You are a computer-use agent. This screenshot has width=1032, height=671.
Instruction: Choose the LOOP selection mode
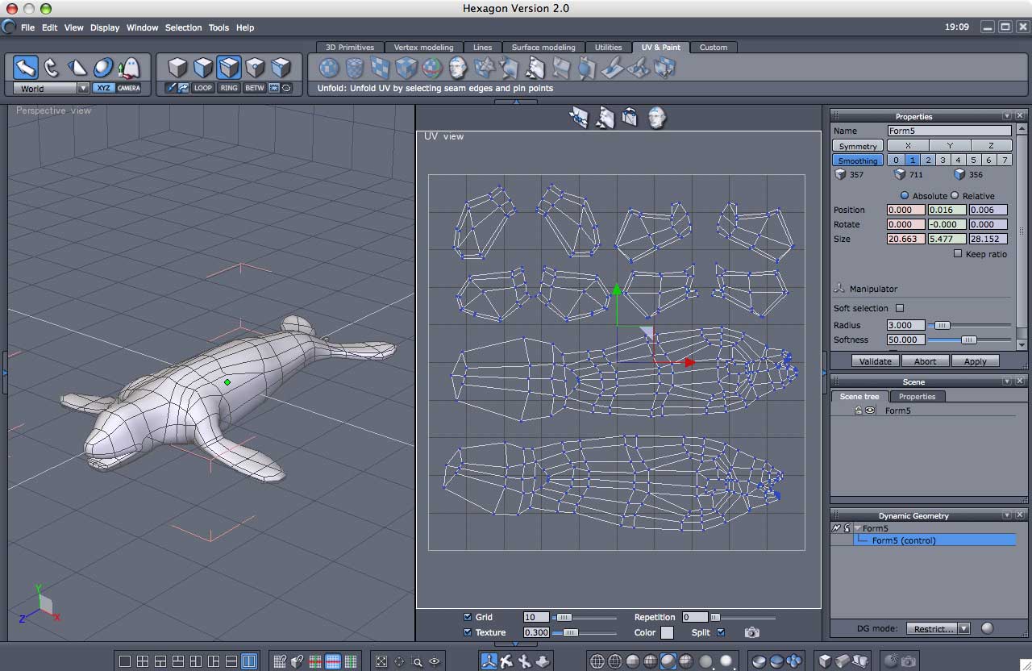pos(203,88)
